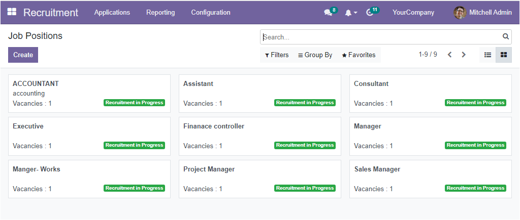
Task: Go to the next page arrow
Action: (x=463, y=55)
